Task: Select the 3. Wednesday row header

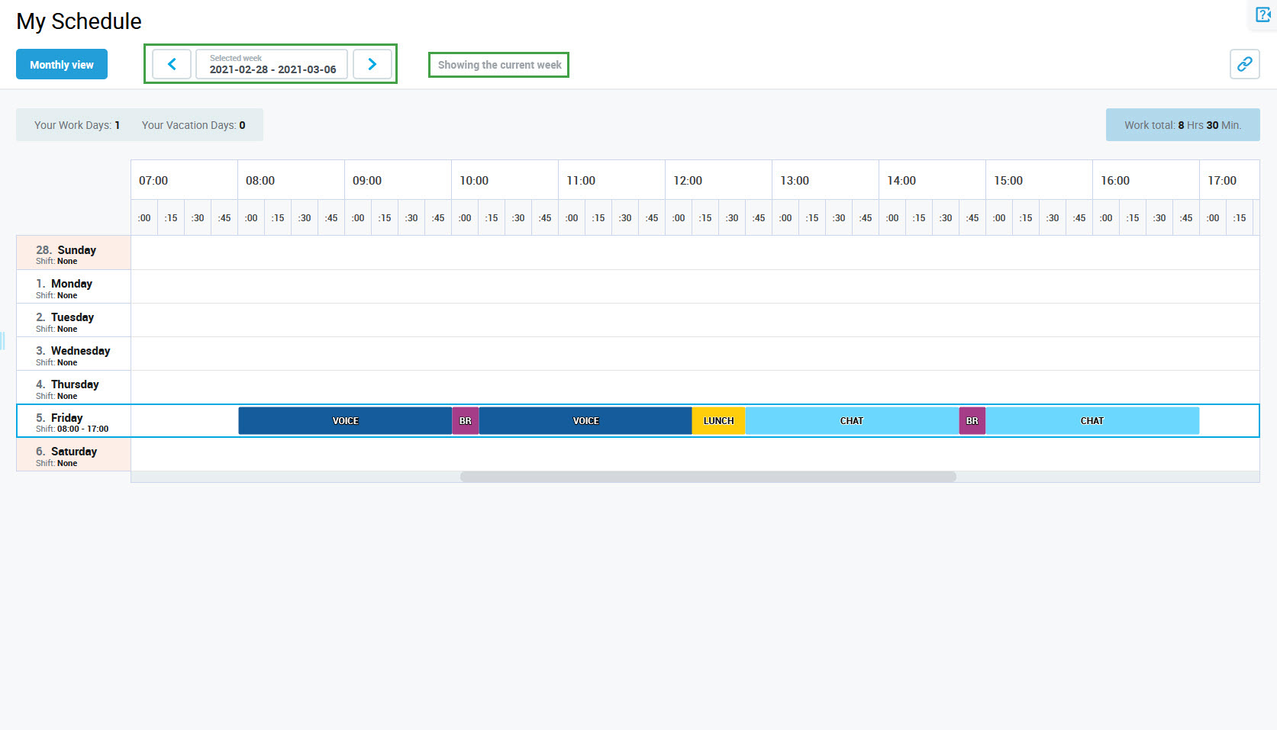Action: (x=73, y=355)
